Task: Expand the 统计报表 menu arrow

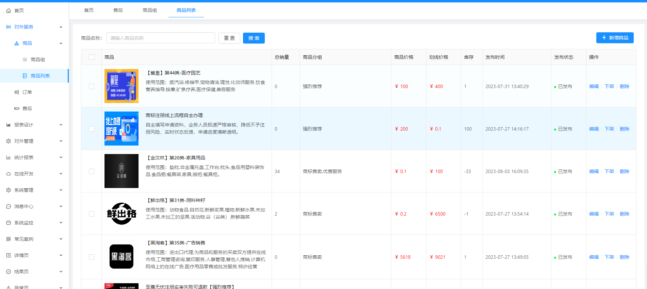Action: (x=61, y=157)
